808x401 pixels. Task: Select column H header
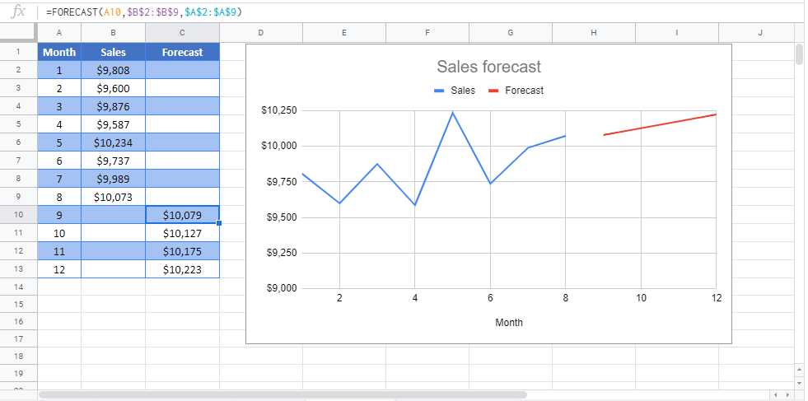tap(594, 32)
